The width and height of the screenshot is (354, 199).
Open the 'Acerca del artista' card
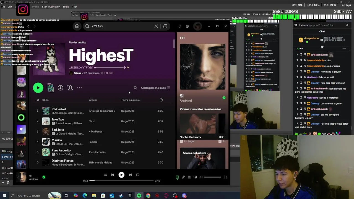(202, 158)
